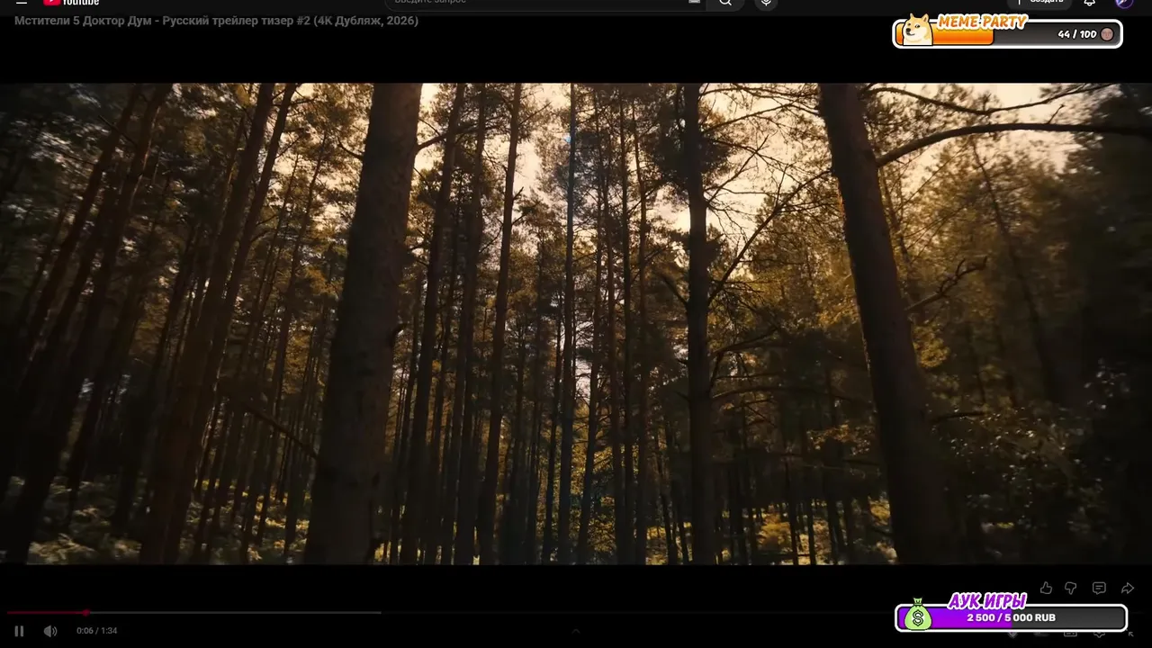The height and width of the screenshot is (648, 1152).
Task: Click the like thumbs-up icon
Action: pos(1046,588)
